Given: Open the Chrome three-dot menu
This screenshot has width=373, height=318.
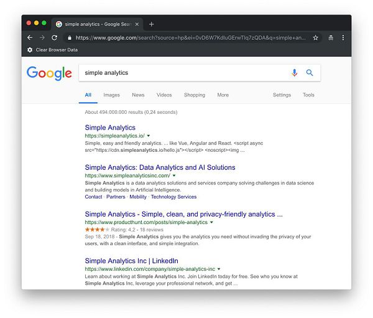Looking at the screenshot, I should pyautogui.click(x=343, y=37).
